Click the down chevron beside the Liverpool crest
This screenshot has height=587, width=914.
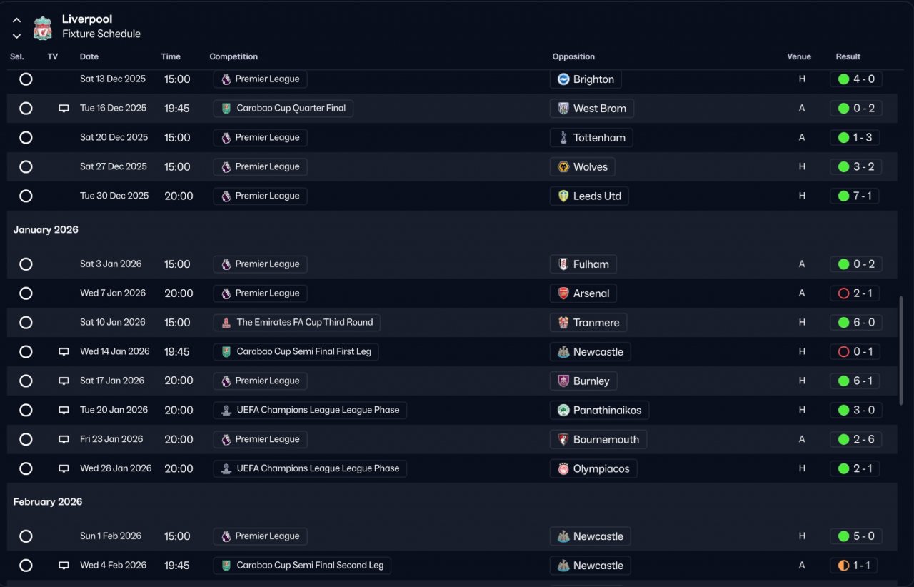16,36
